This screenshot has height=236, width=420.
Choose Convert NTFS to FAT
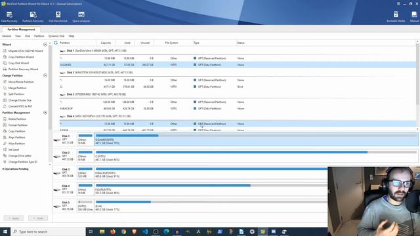coord(18,106)
